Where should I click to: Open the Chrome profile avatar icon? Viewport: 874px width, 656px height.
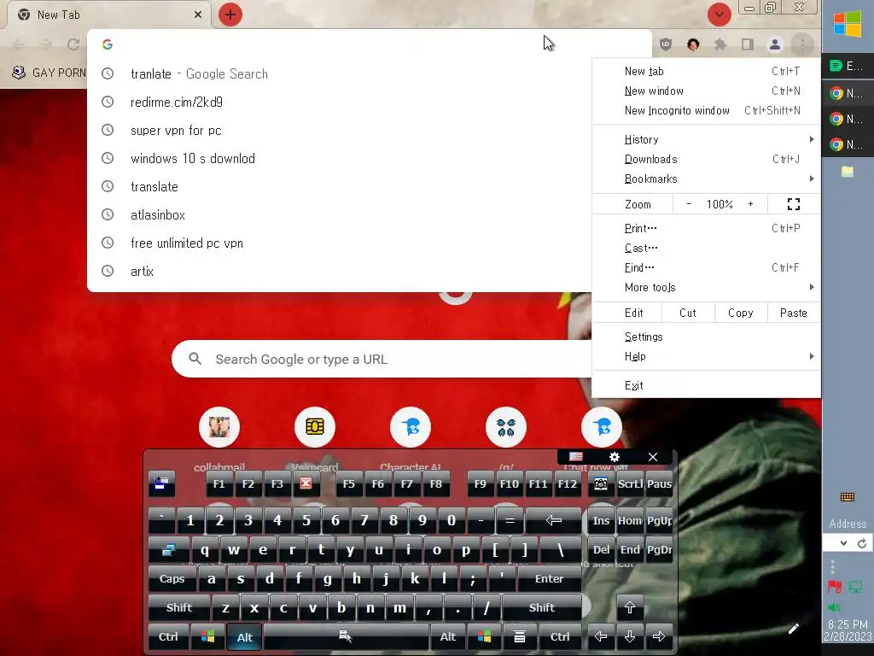775,44
